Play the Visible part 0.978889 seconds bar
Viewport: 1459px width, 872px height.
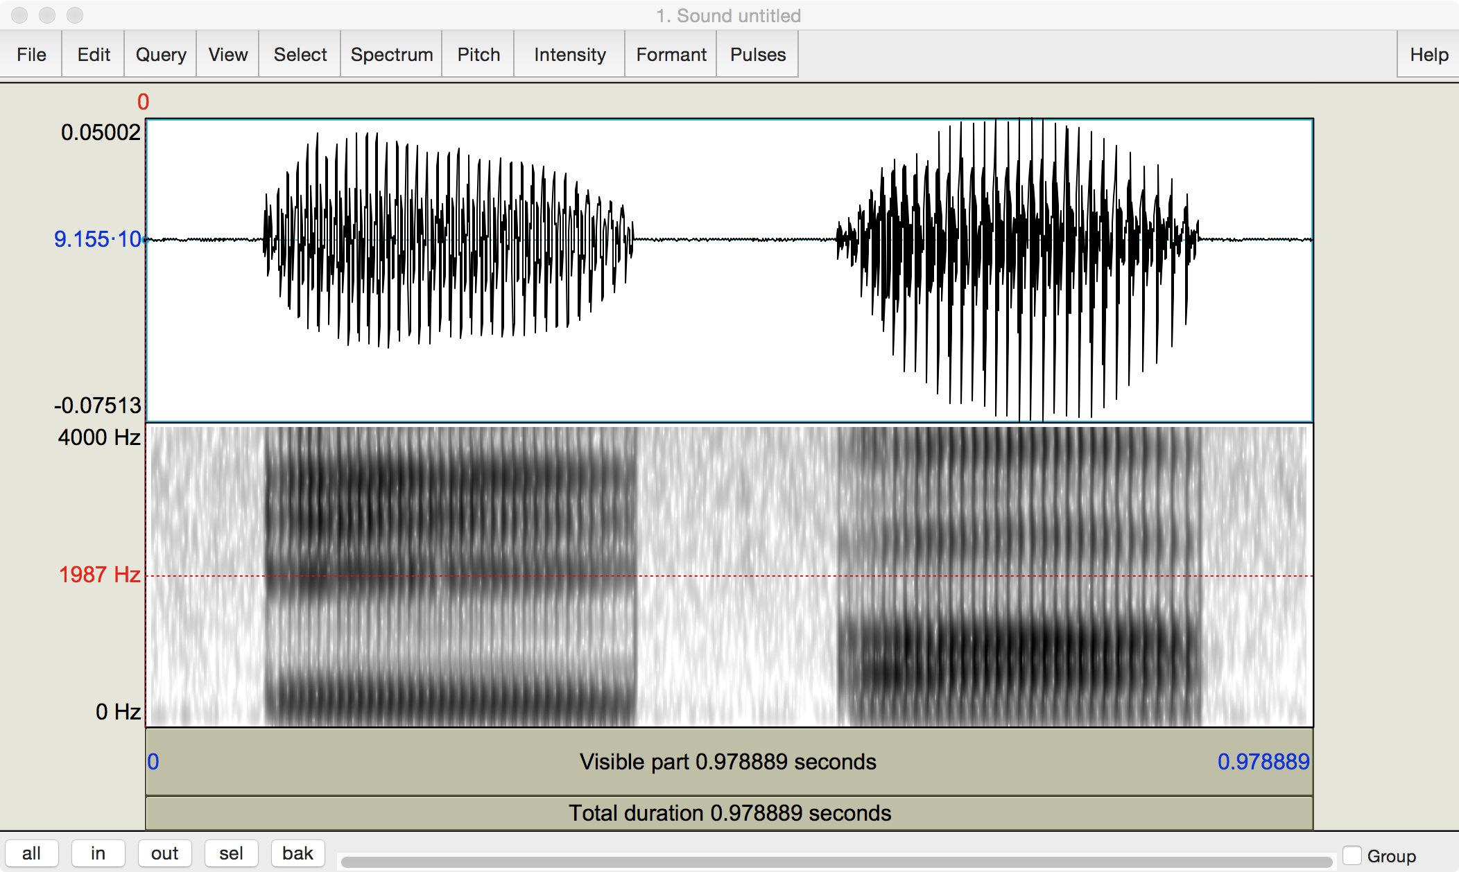coord(729,762)
